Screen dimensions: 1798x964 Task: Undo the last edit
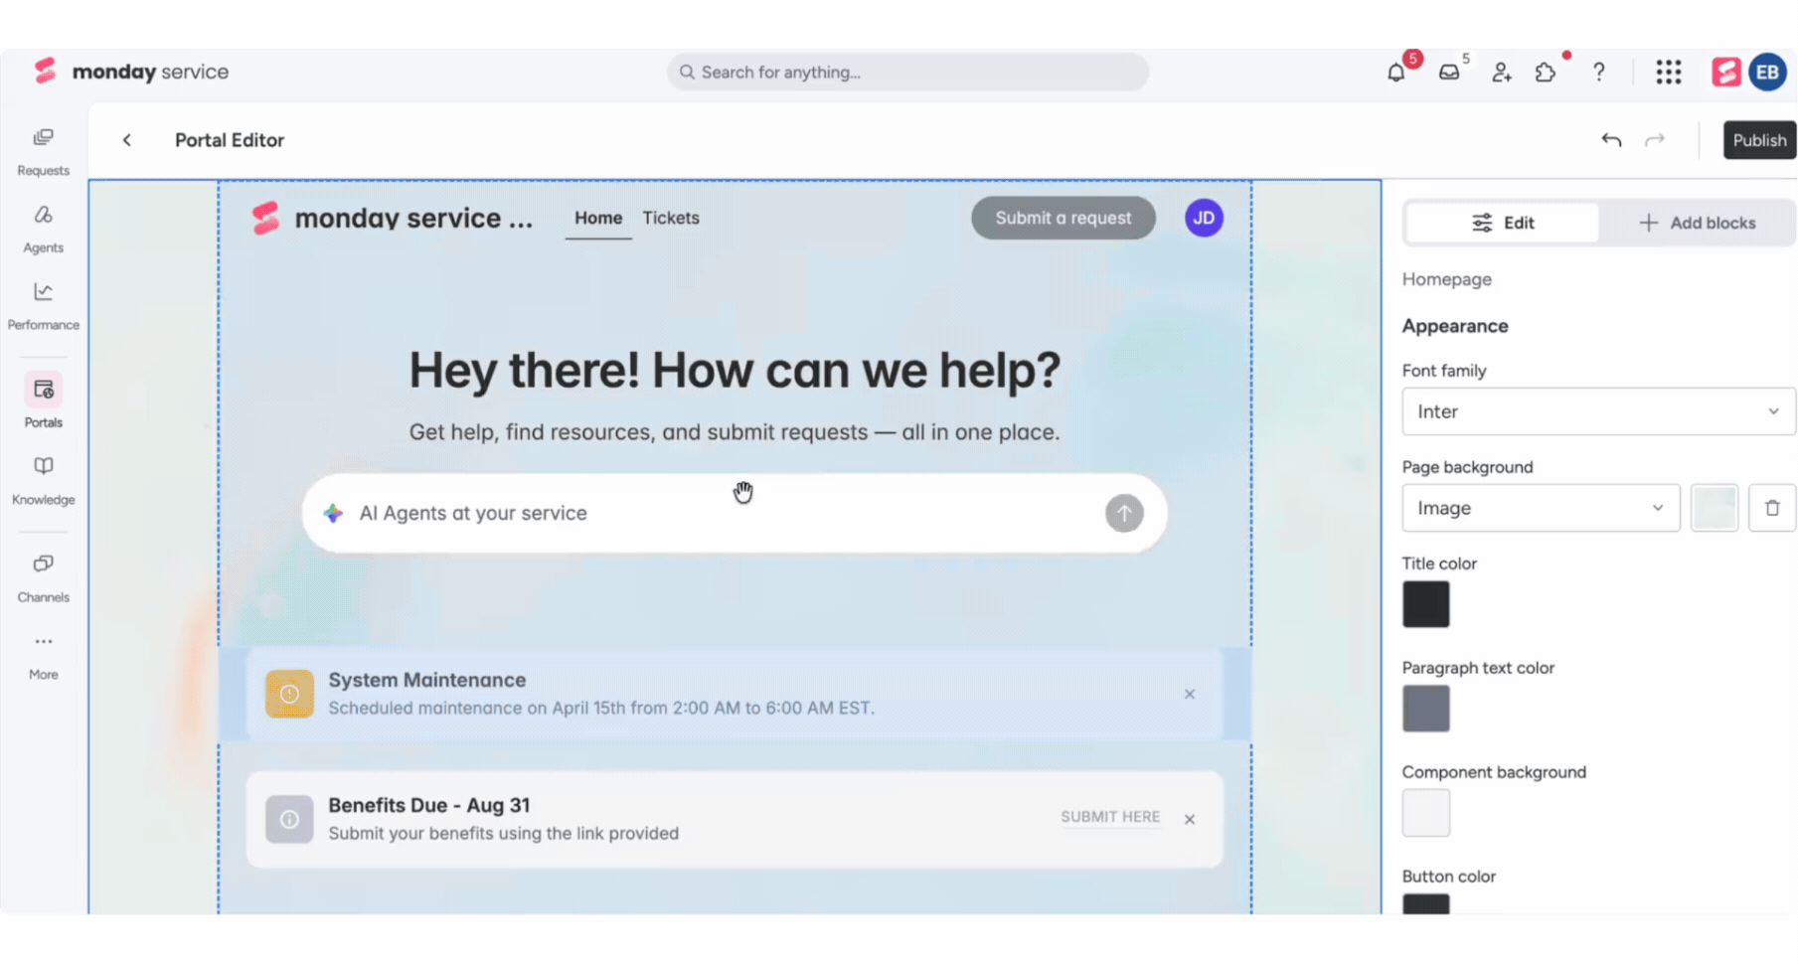coord(1611,140)
